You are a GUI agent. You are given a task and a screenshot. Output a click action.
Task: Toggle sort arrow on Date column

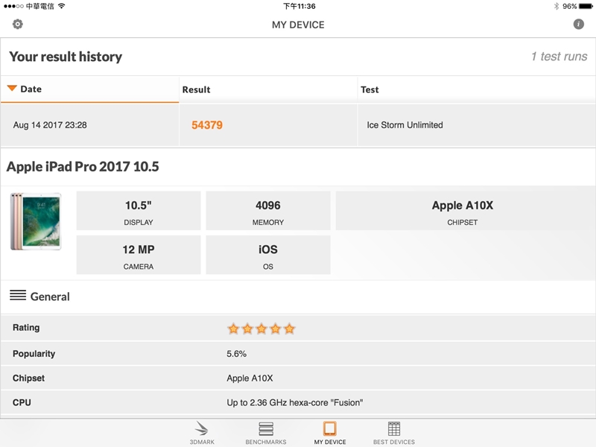[x=12, y=89]
